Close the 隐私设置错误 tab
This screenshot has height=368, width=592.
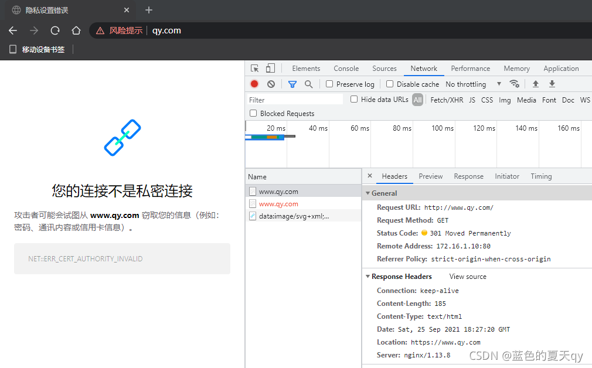coord(127,10)
